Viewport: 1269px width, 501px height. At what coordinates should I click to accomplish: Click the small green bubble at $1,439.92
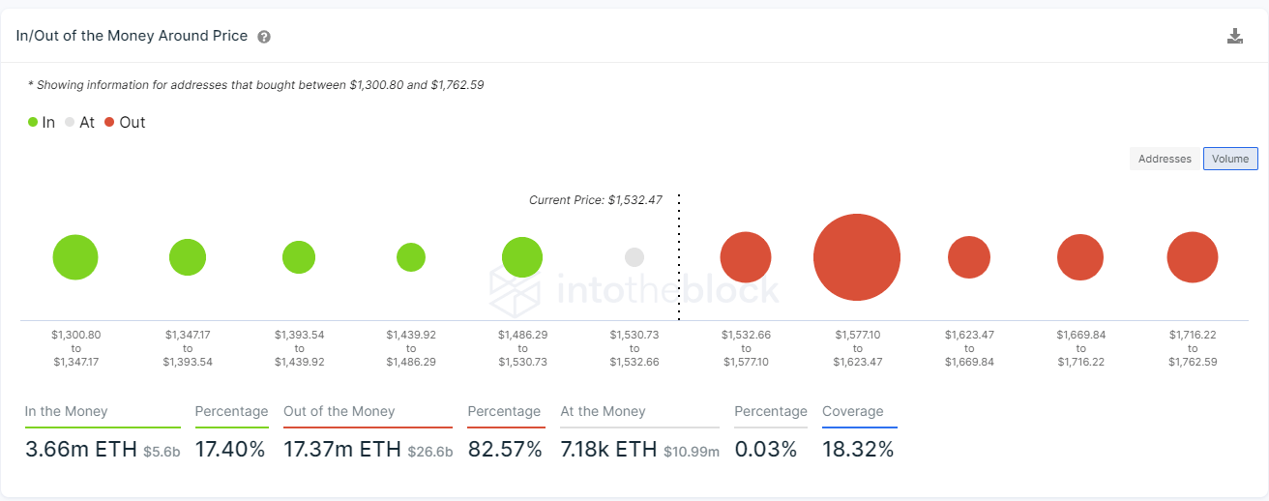(x=411, y=257)
